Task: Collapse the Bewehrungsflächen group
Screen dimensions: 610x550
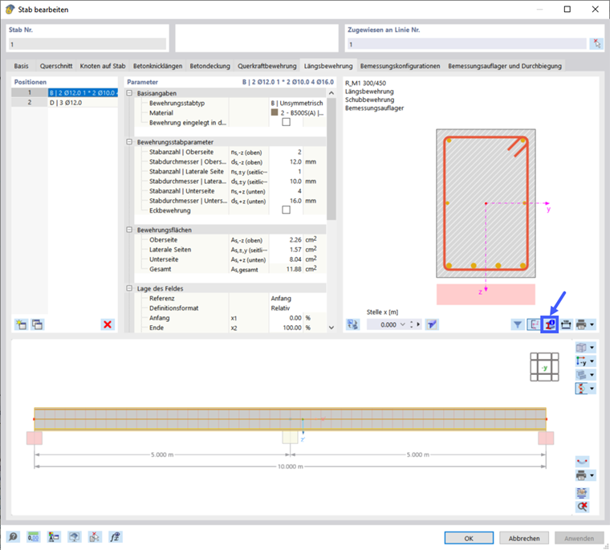Action: pos(129,230)
